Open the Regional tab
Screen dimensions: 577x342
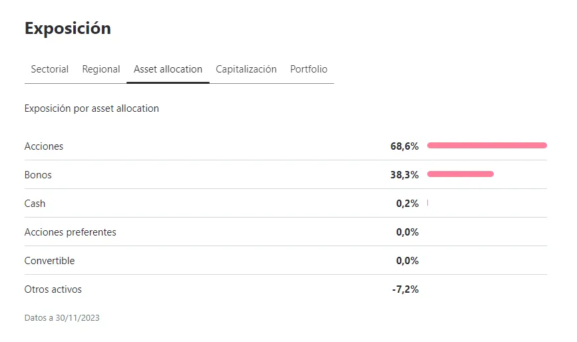pos(101,69)
